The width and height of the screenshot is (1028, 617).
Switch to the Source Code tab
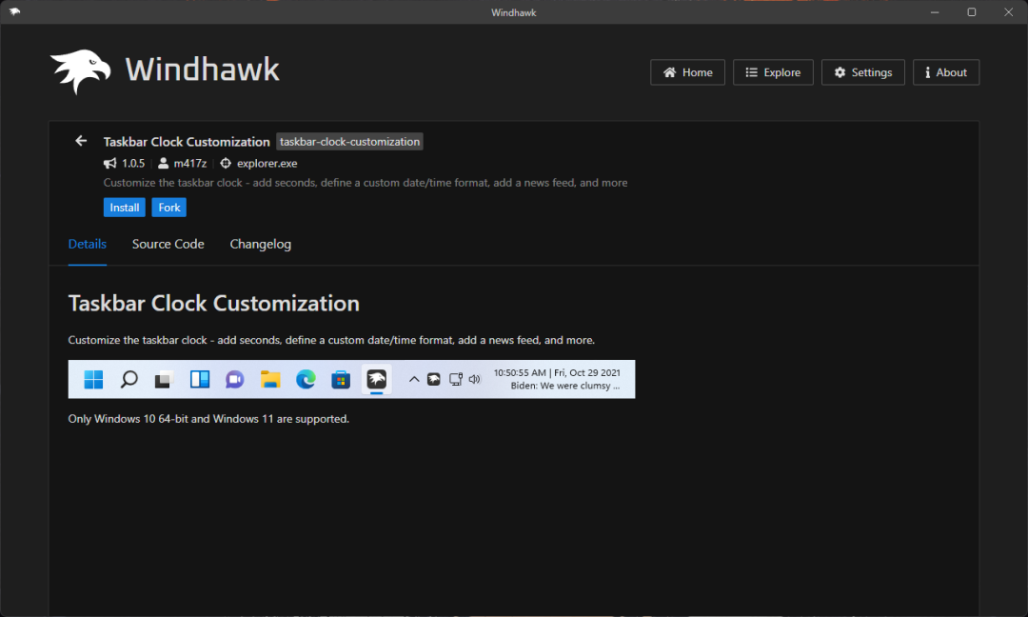coord(168,244)
